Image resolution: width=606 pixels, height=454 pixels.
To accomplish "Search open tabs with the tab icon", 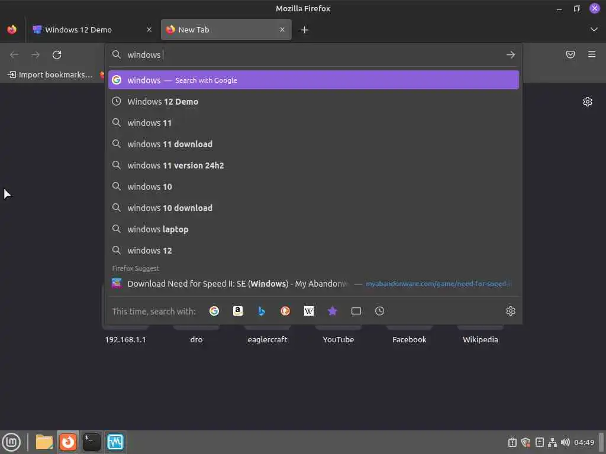I will tap(356, 311).
